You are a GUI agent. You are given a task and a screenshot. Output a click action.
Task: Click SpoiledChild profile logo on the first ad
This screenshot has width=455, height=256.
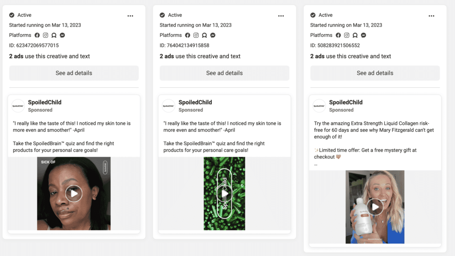tap(18, 106)
